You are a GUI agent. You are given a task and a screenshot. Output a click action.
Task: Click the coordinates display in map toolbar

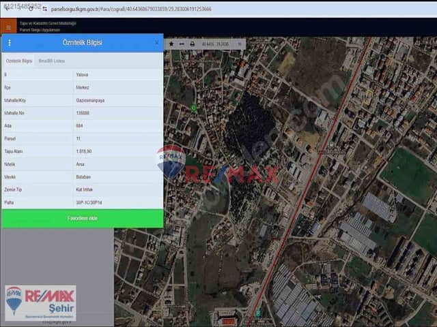(215, 44)
